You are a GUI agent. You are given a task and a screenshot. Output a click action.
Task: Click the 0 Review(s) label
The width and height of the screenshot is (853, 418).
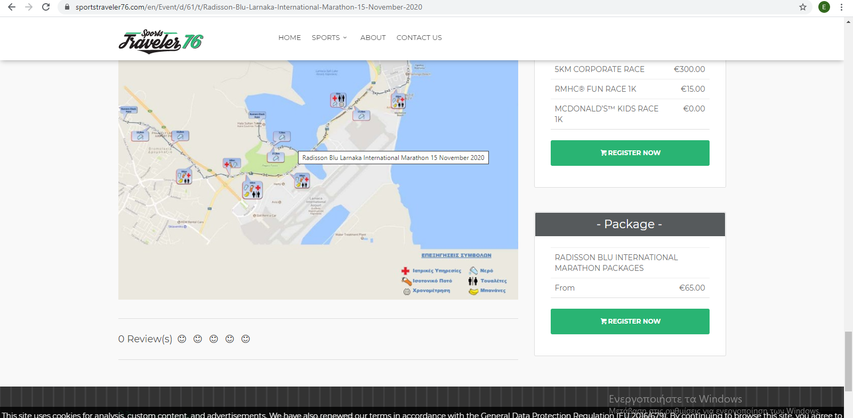(145, 339)
